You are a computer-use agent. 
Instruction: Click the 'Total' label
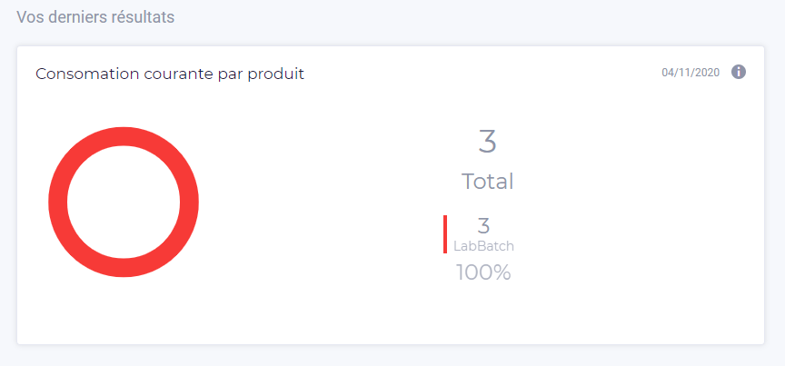pyautogui.click(x=487, y=182)
